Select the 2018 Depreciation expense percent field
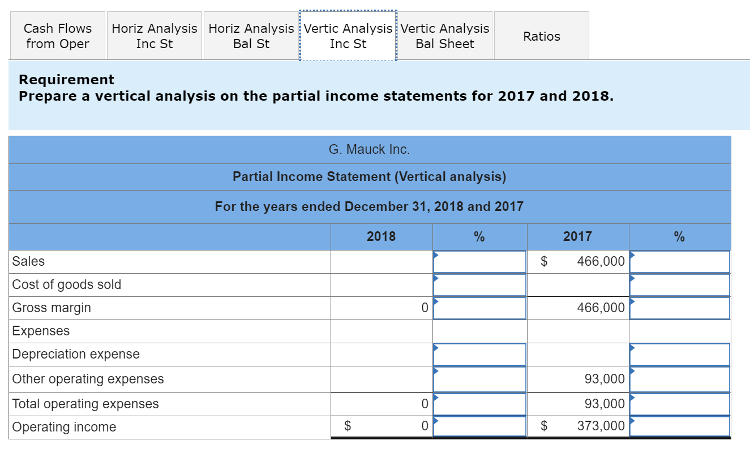Viewport: 750px width, 449px height. pyautogui.click(x=480, y=355)
